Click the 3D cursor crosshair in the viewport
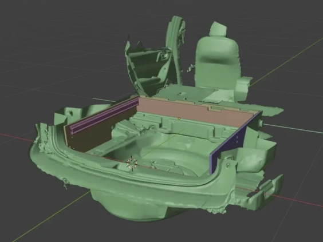The width and height of the screenshot is (323, 242). pyautogui.click(x=132, y=163)
